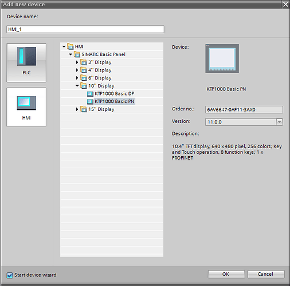Click the Start device wizard label
Screen dimensions: 290x286
(36, 275)
